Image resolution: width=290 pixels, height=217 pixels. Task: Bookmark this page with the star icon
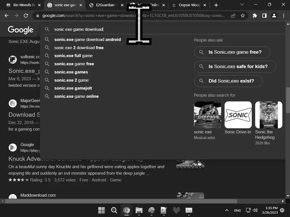tap(243, 16)
